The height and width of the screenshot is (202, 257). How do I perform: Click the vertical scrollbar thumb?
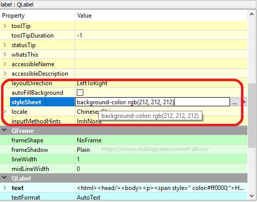[x=252, y=115]
